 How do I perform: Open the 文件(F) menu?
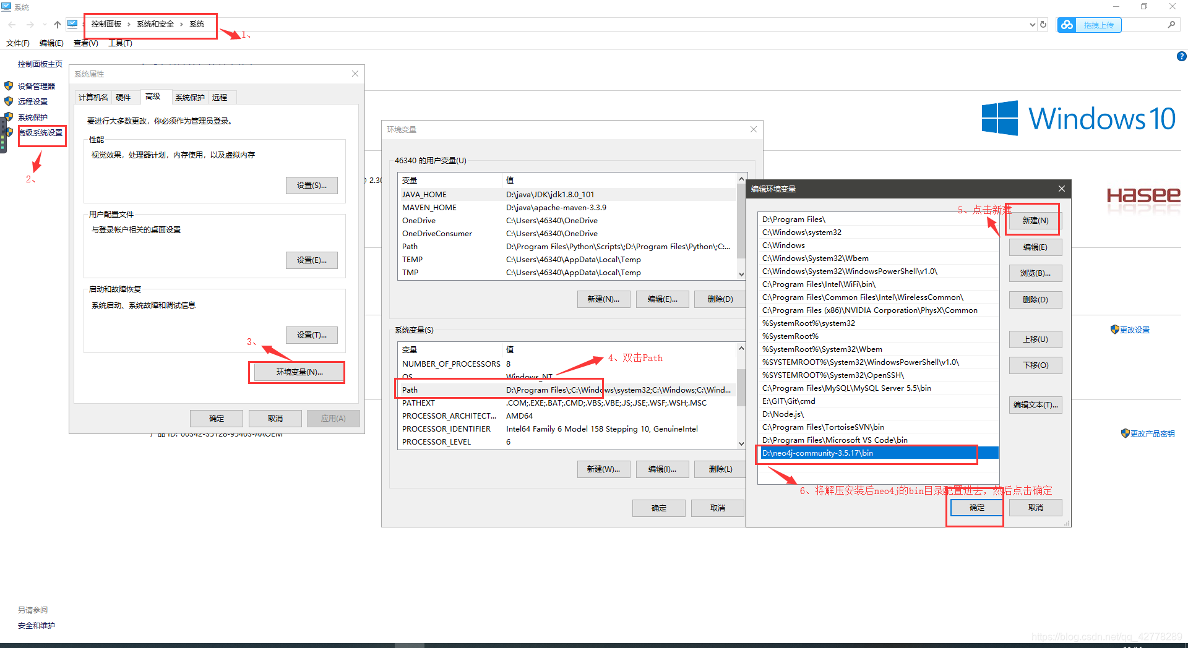18,43
